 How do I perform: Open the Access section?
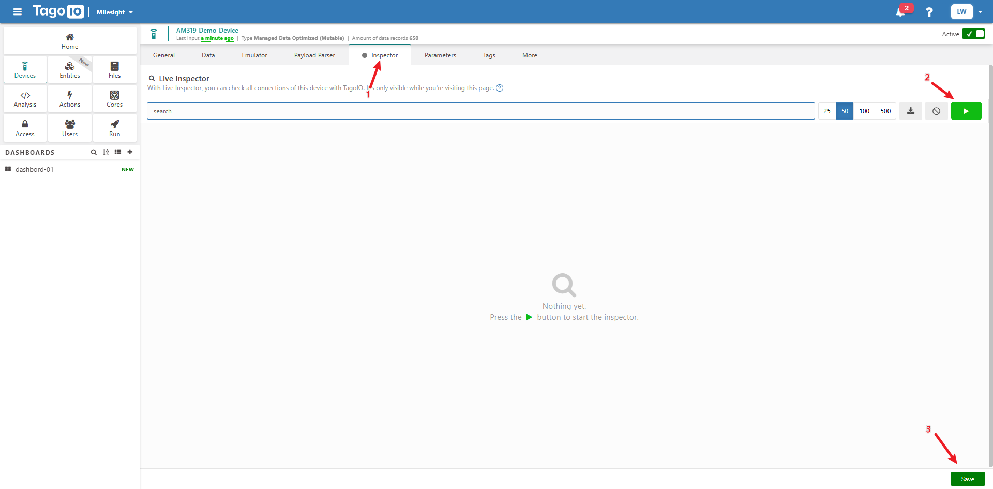coord(25,128)
